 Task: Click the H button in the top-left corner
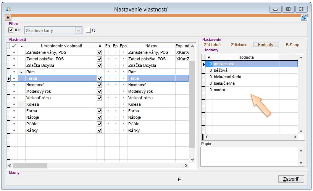click(8, 18)
